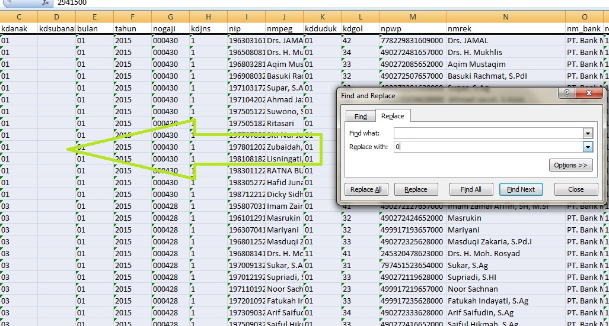The height and width of the screenshot is (326, 609).
Task: Select column J header
Action: pyautogui.click(x=284, y=17)
